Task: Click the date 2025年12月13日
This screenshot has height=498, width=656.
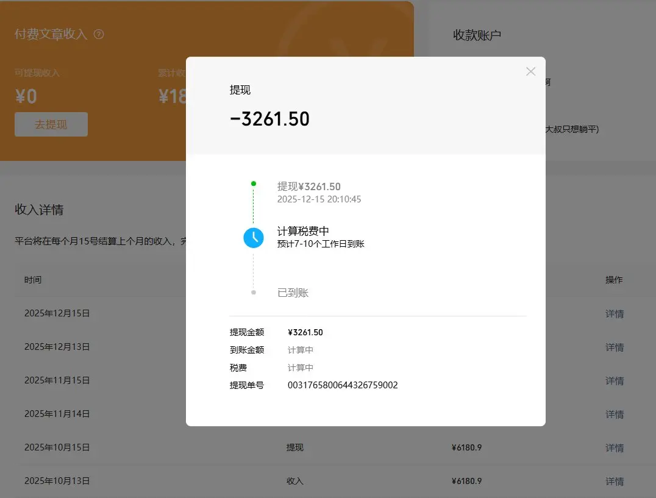Action: [x=57, y=347]
